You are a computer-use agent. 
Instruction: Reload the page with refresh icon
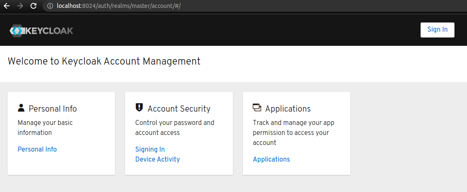coord(33,6)
